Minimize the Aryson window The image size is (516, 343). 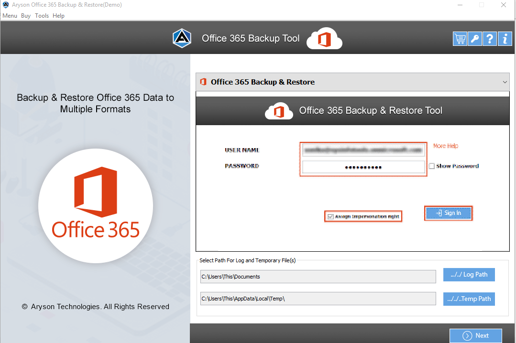tap(460, 5)
